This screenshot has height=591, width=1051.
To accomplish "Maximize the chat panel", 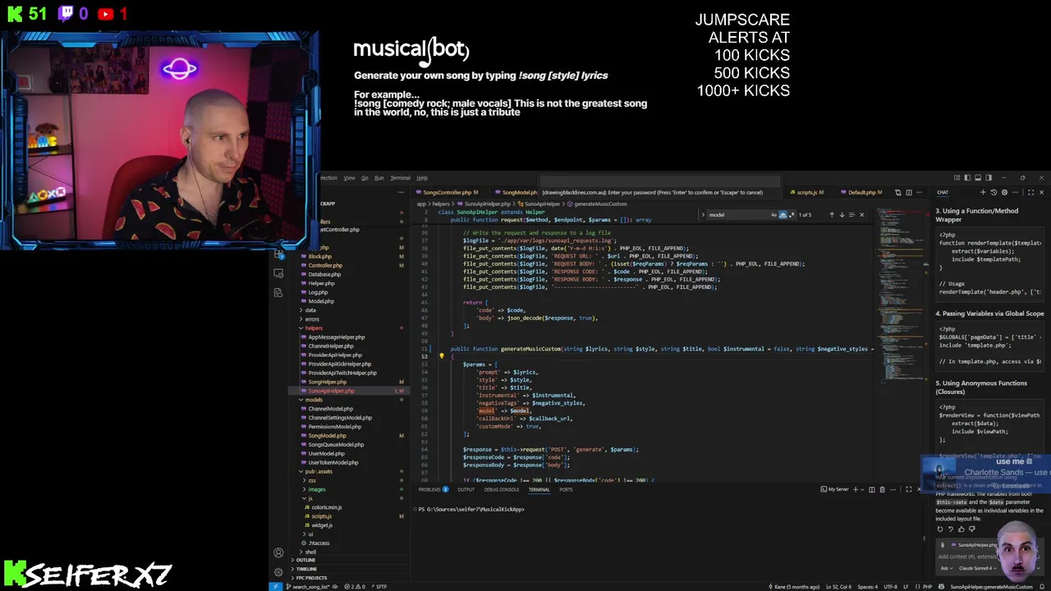I will point(1030,192).
